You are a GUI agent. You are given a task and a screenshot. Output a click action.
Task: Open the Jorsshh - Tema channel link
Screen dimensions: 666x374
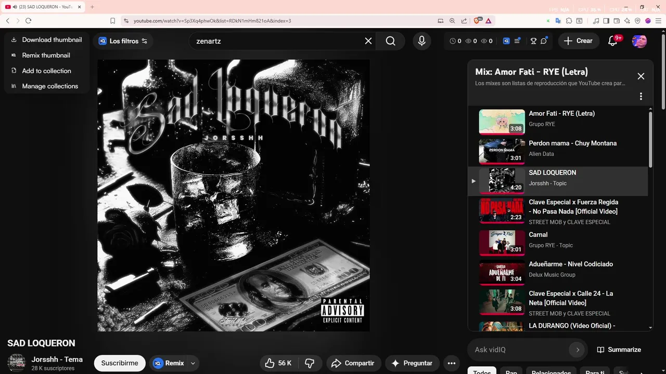click(57, 359)
